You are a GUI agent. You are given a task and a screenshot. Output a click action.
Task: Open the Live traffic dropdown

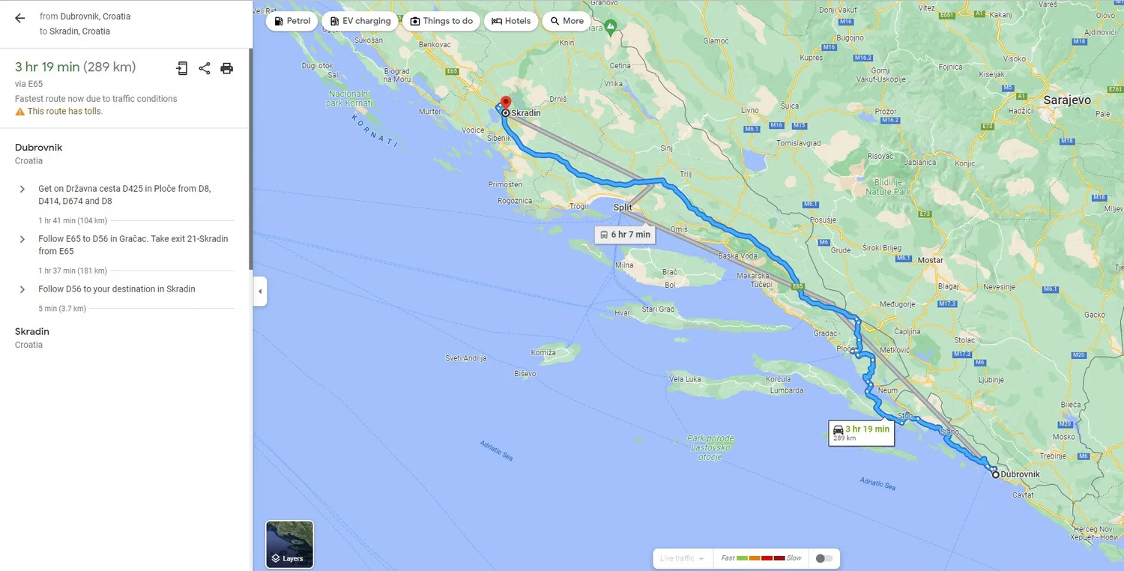pyautogui.click(x=681, y=558)
